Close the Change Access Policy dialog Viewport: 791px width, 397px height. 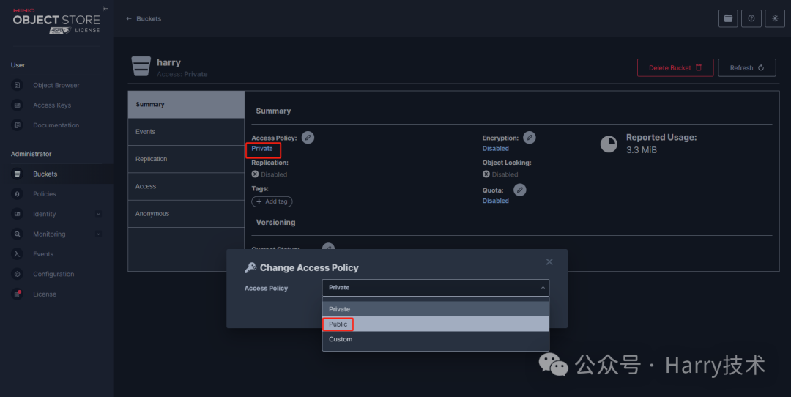click(x=549, y=261)
